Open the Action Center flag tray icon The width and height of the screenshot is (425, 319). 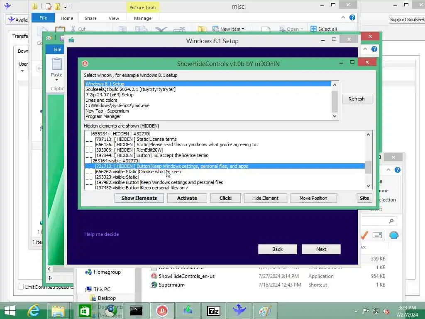[x=366, y=311]
